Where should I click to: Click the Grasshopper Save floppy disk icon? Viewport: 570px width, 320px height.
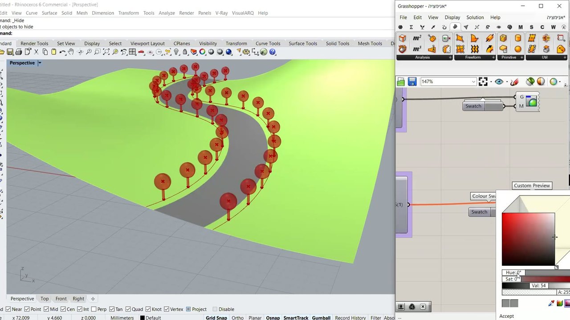(412, 82)
